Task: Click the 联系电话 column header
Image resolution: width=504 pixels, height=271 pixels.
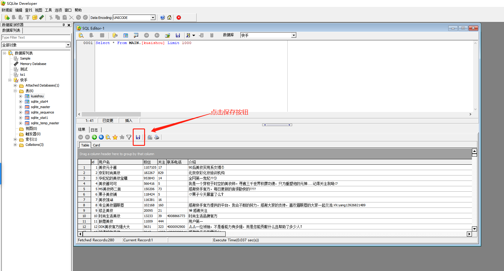Action: coord(177,162)
